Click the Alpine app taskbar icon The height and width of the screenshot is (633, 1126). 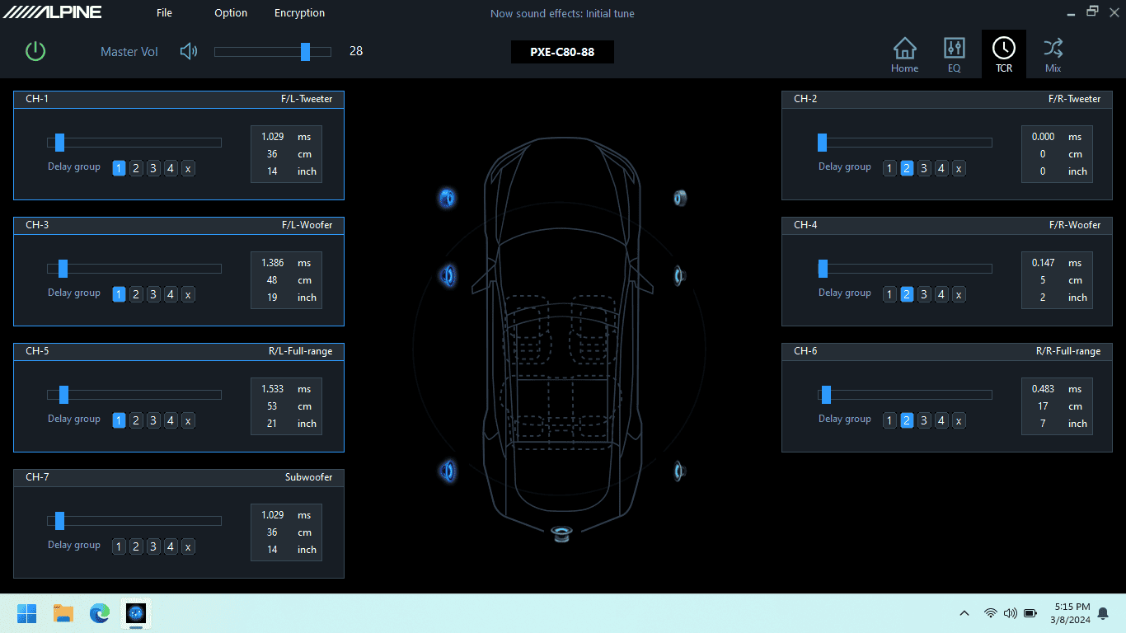[x=136, y=613]
